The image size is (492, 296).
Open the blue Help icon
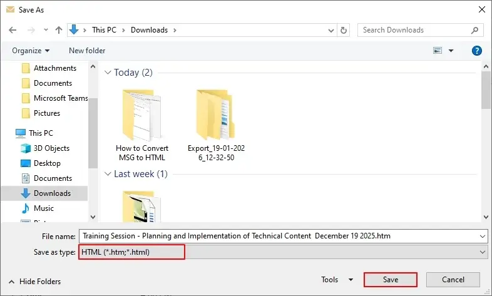(x=476, y=51)
